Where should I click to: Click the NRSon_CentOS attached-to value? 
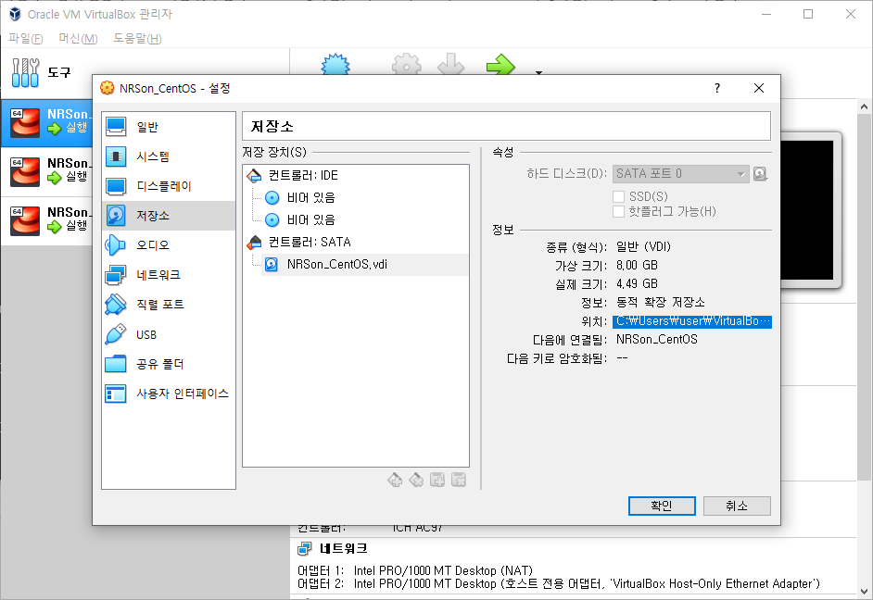657,339
